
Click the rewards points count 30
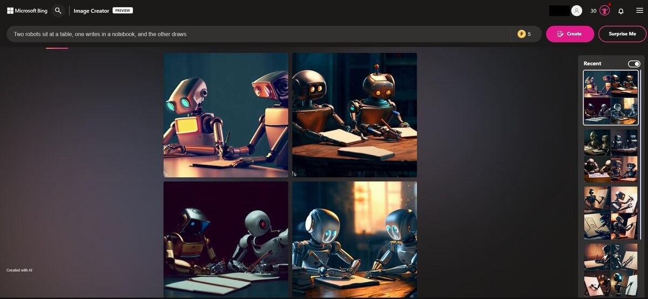pyautogui.click(x=593, y=11)
